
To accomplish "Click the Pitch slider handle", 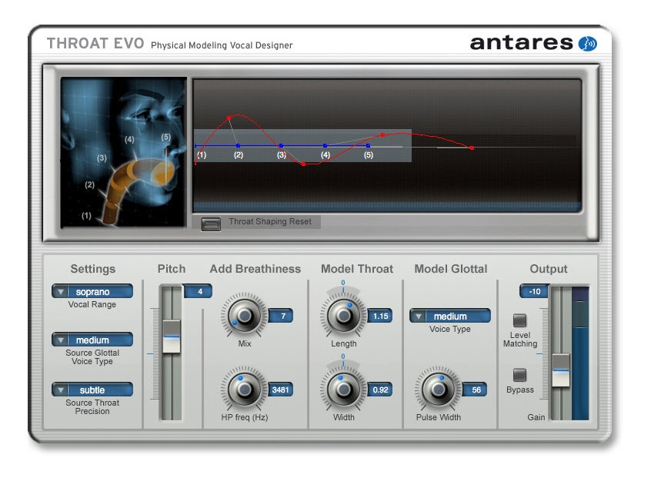I will 171,336.
